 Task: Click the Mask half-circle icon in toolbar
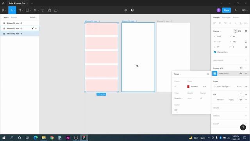132,10
